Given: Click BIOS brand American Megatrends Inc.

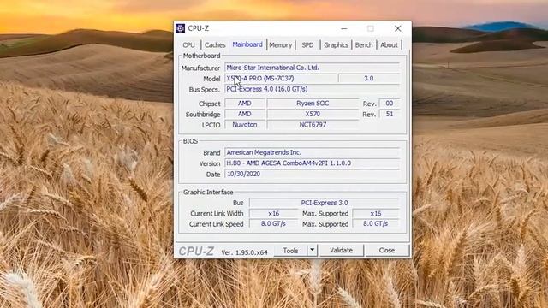Looking at the screenshot, I should click(312, 152).
